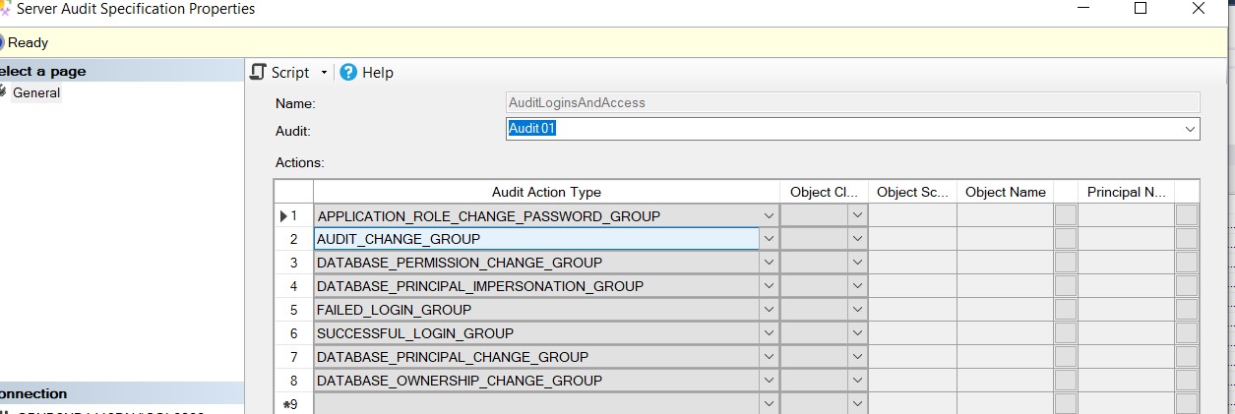The width and height of the screenshot is (1235, 414).
Task: Click the Object Name column header
Action: point(1005,192)
